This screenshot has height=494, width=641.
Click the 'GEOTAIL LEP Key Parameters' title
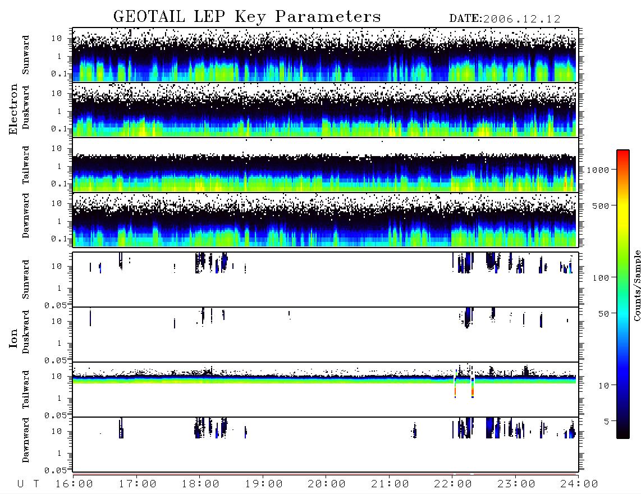pyautogui.click(x=247, y=17)
